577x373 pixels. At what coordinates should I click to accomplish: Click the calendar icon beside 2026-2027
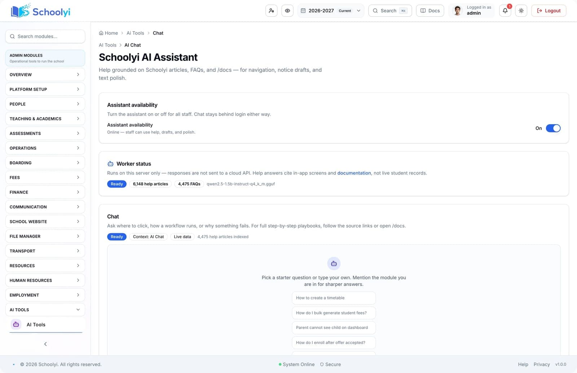pyautogui.click(x=303, y=11)
